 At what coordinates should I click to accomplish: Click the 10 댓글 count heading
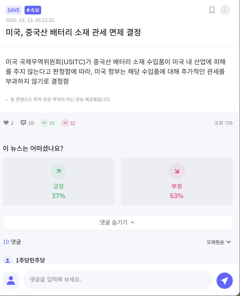coord(12,242)
